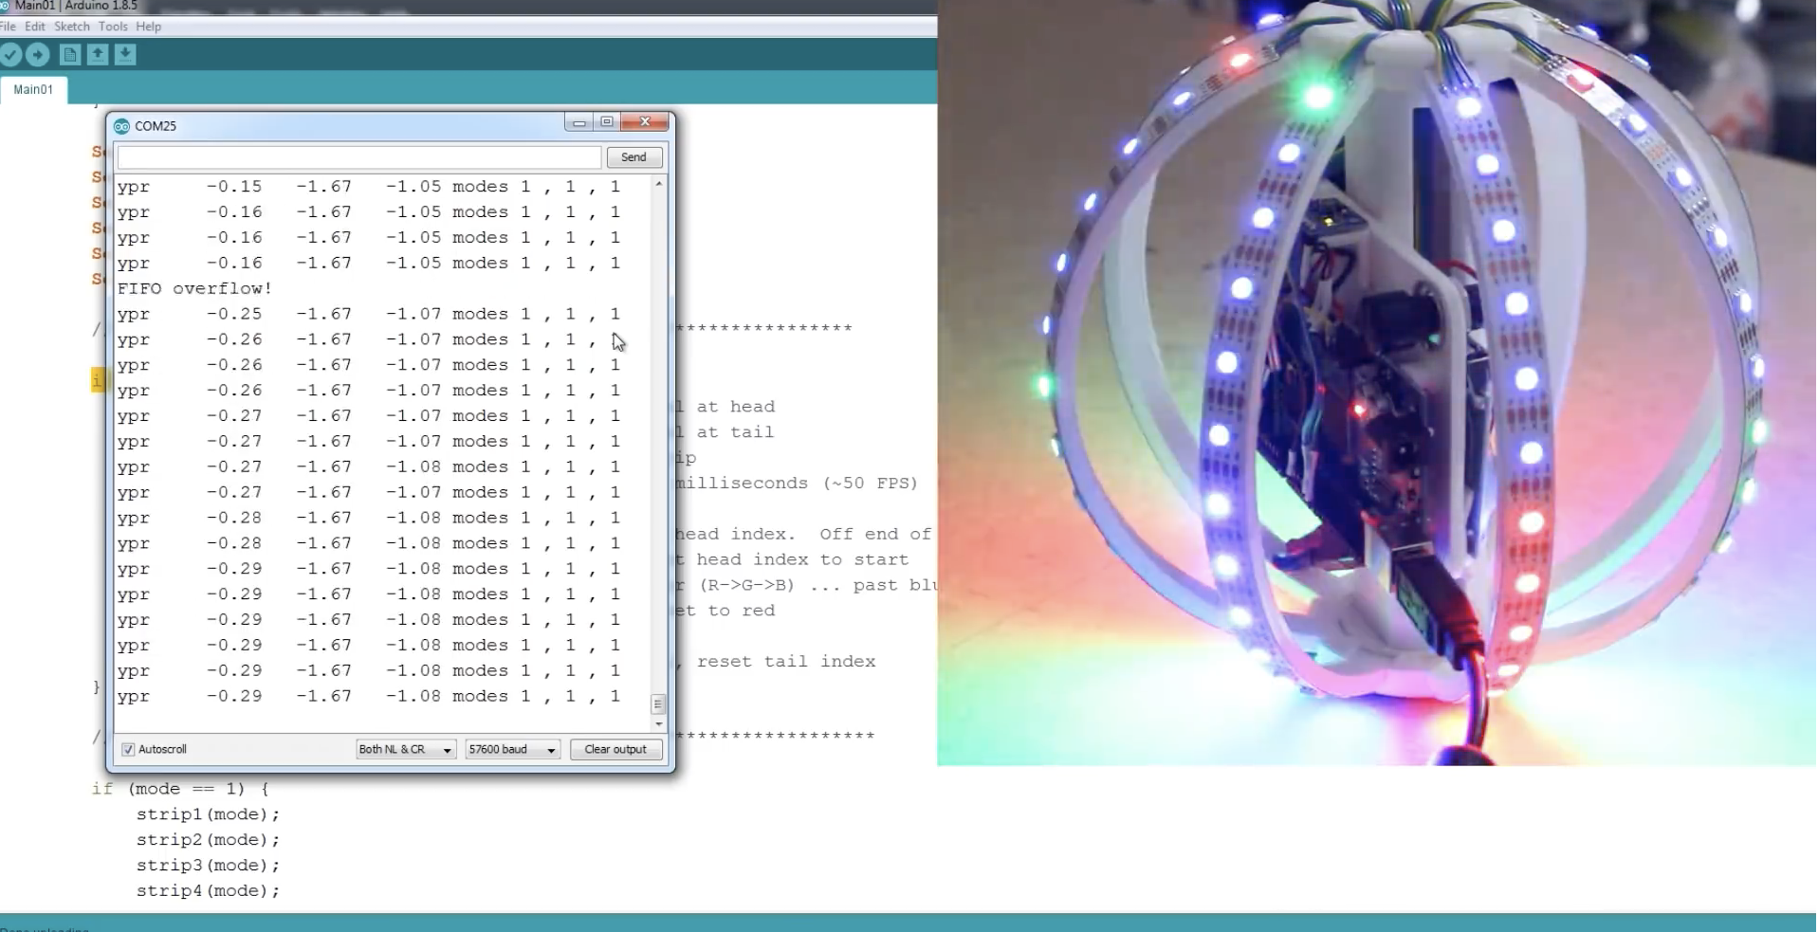Select the Main01 sketch tab

pos(33,90)
